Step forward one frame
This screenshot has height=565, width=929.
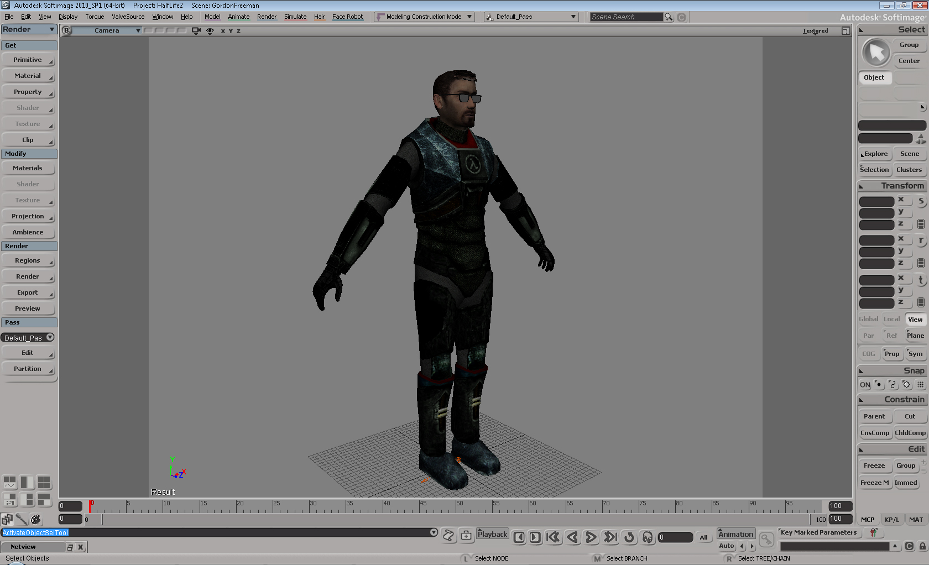tap(535, 537)
